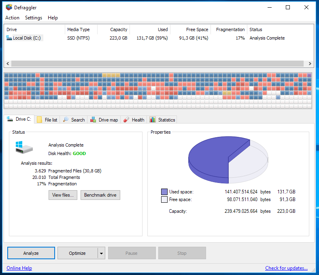Click the 239.479.025.664 bytes capacity value
Image resolution: width=319 pixels, height=275 pixels.
[x=248, y=211]
